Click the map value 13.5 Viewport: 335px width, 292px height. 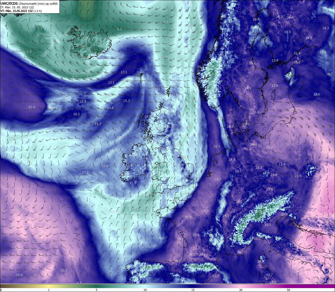(x=317, y=95)
